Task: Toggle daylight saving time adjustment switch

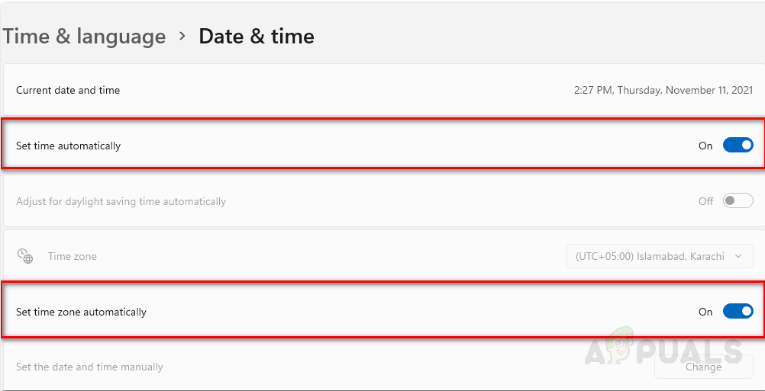Action: point(738,201)
